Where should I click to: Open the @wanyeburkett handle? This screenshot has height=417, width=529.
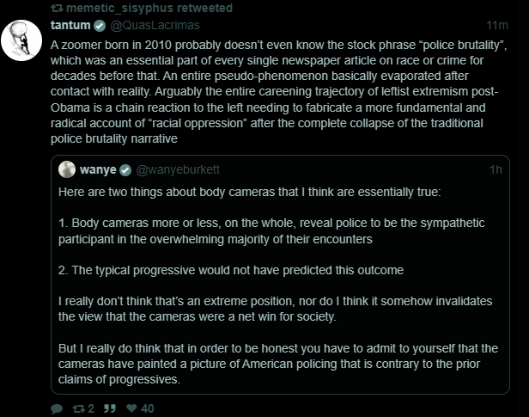(178, 169)
